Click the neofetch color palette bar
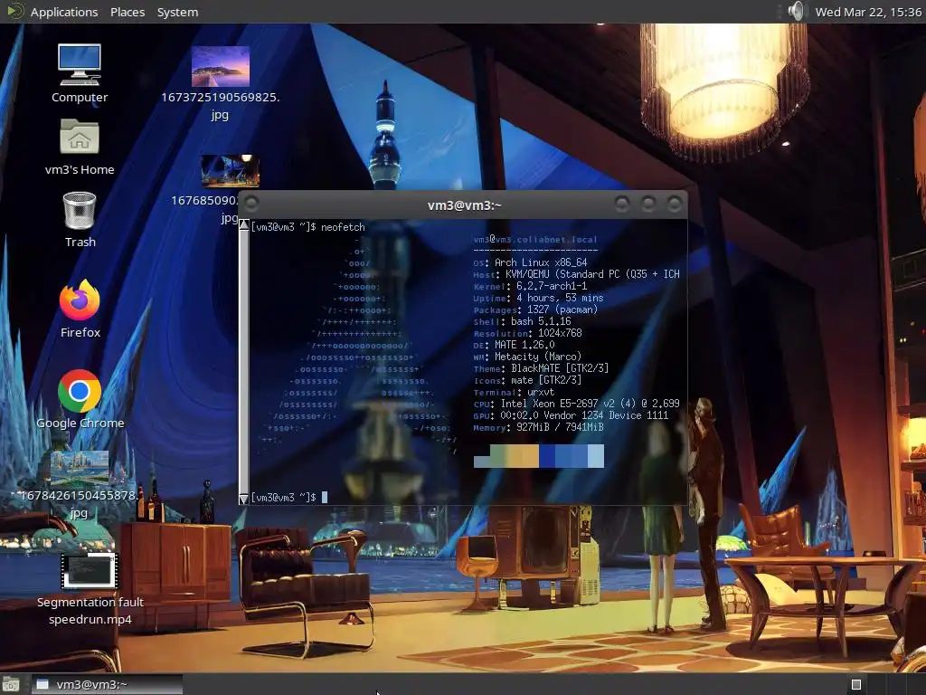This screenshot has width=926, height=695. pyautogui.click(x=539, y=456)
